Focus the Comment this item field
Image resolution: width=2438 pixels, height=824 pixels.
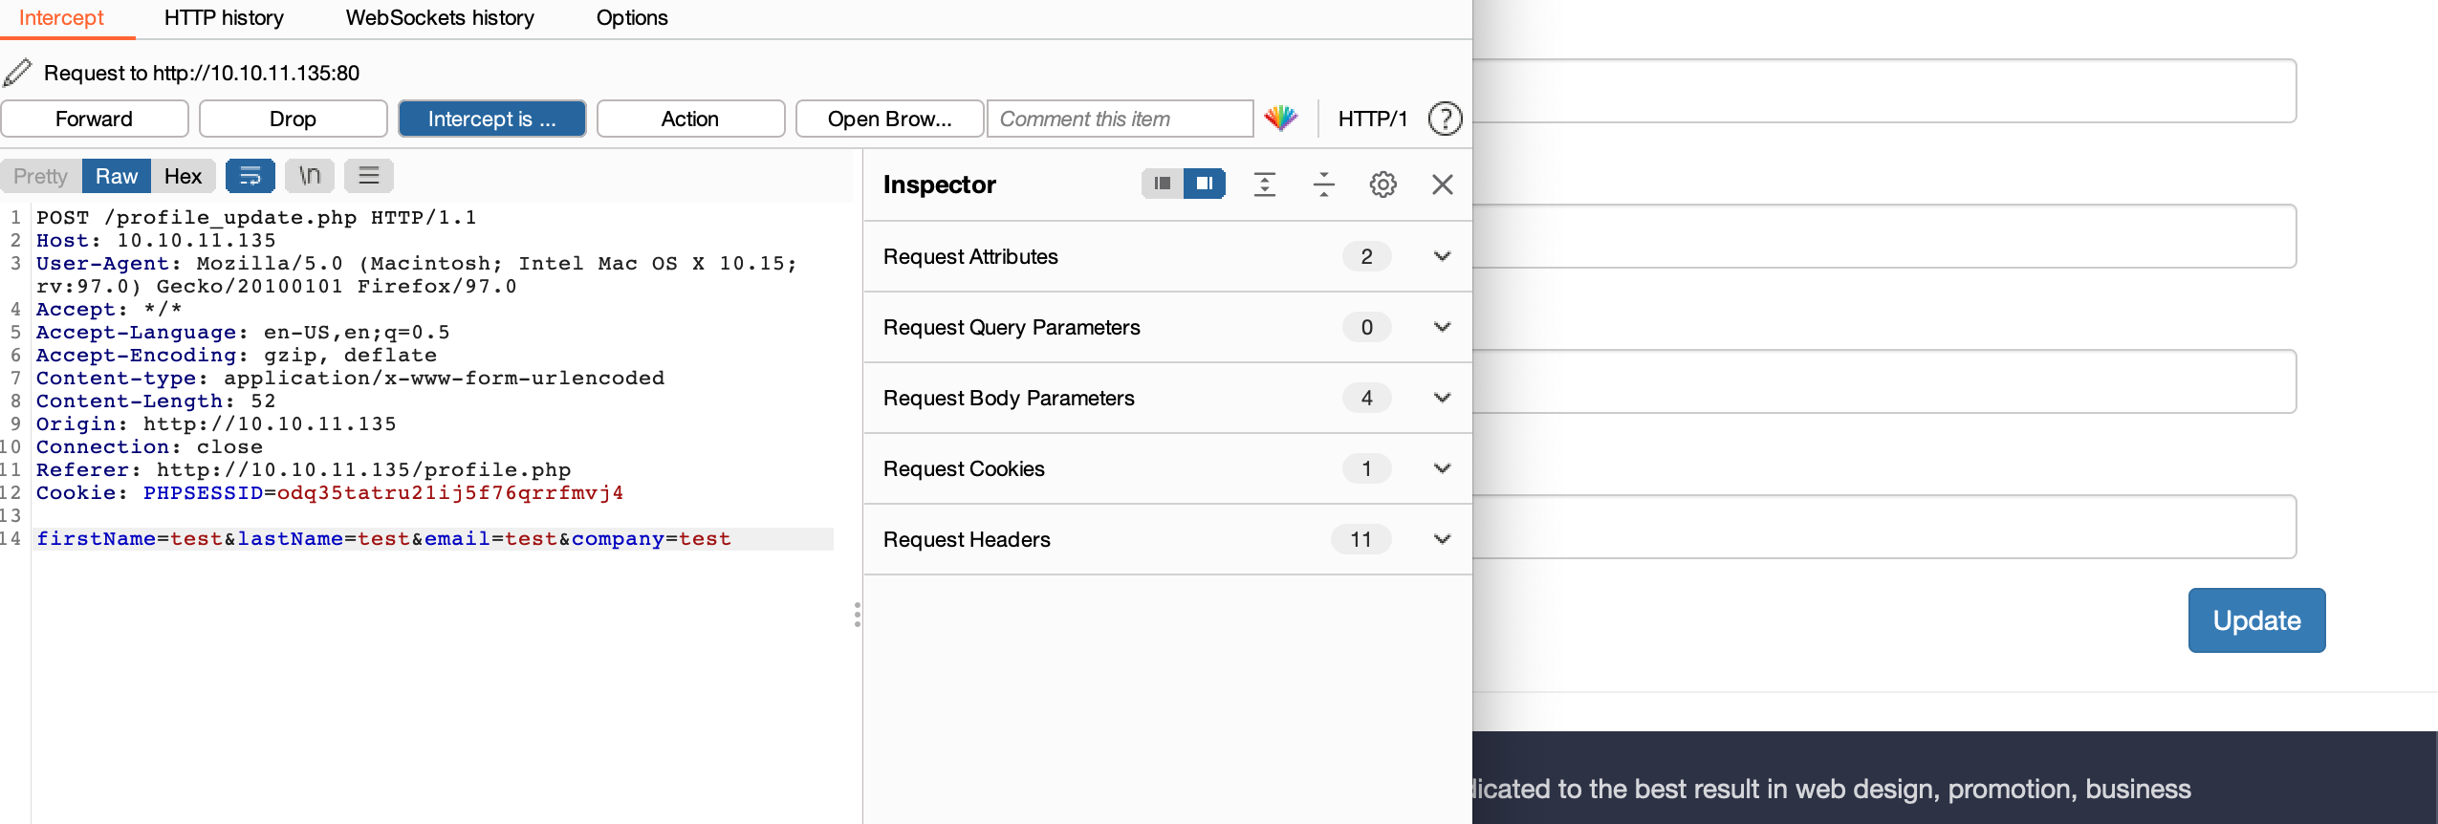(1120, 119)
